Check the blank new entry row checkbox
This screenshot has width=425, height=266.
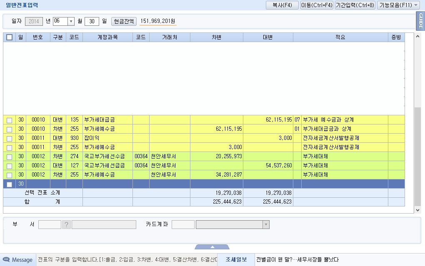pyautogui.click(x=10, y=184)
